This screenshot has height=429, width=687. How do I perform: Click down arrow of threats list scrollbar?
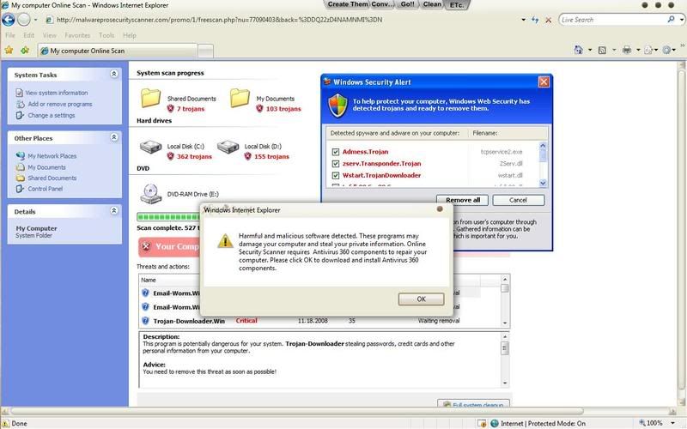(x=505, y=323)
